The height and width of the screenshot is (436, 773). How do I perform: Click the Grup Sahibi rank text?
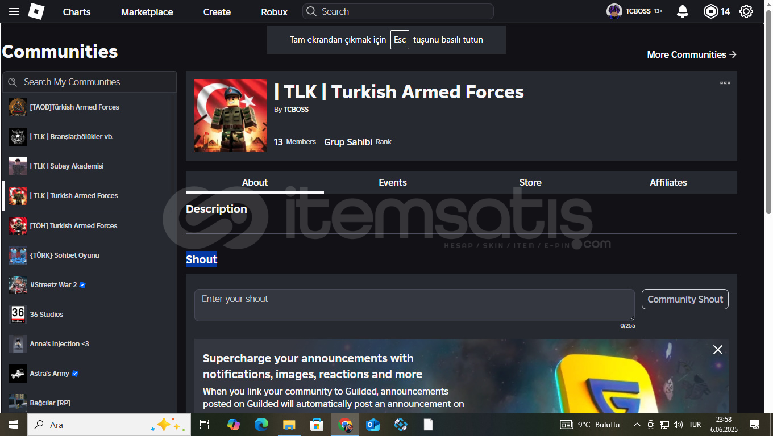pos(348,142)
